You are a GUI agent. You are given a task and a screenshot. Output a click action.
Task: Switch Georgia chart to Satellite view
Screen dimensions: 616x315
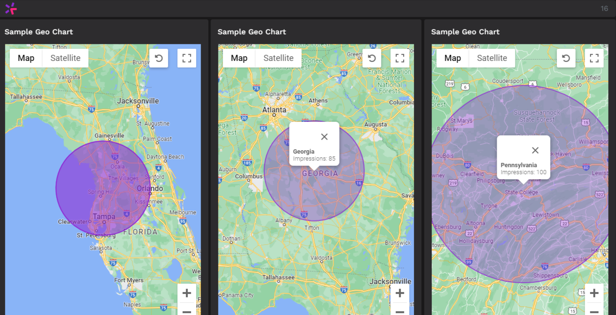click(x=278, y=58)
